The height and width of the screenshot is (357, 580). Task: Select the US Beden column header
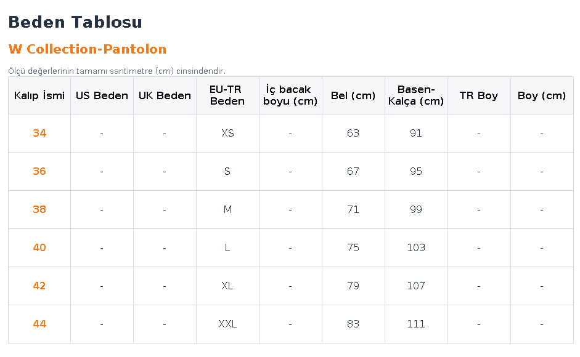pos(102,96)
